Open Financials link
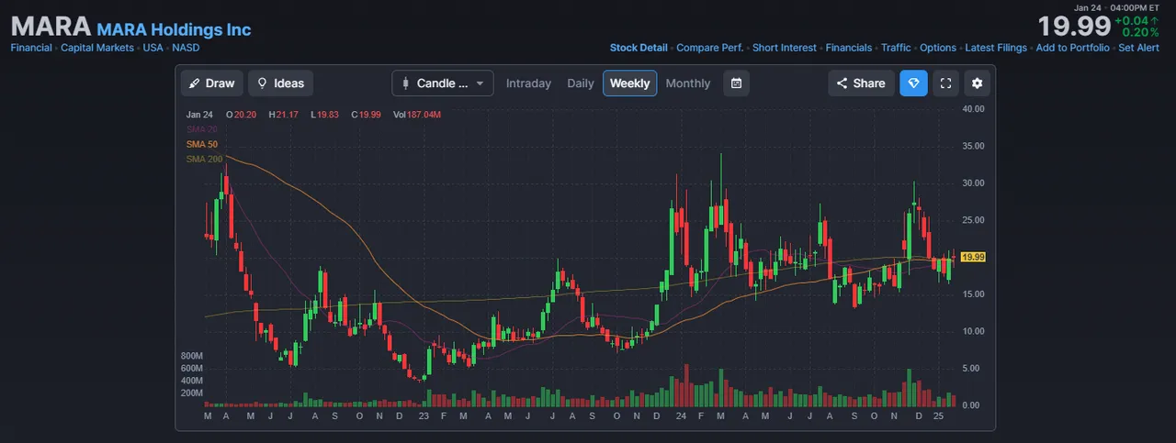 point(849,48)
